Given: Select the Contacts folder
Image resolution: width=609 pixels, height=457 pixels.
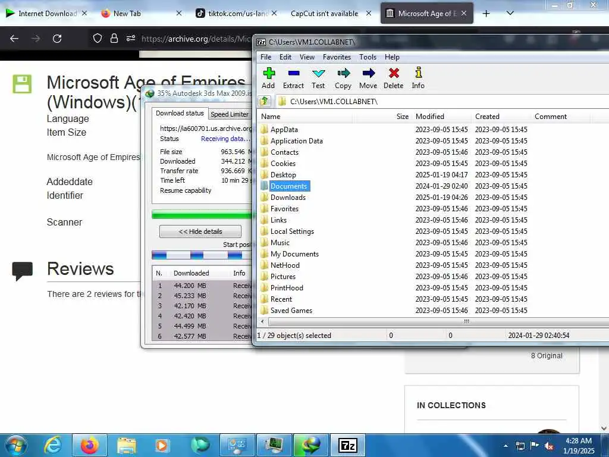Looking at the screenshot, I should click(284, 152).
